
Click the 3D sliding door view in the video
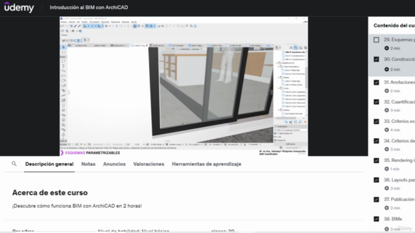coord(210,94)
